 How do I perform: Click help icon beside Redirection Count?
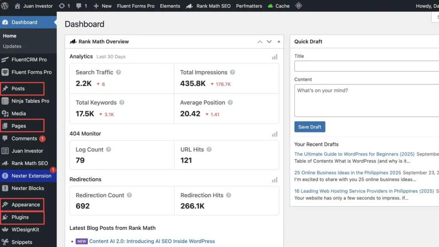coord(129,195)
